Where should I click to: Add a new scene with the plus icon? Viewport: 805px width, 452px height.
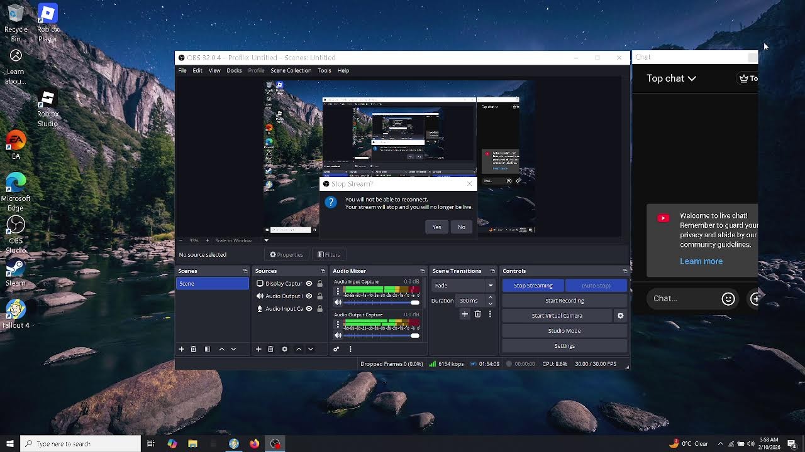point(182,349)
